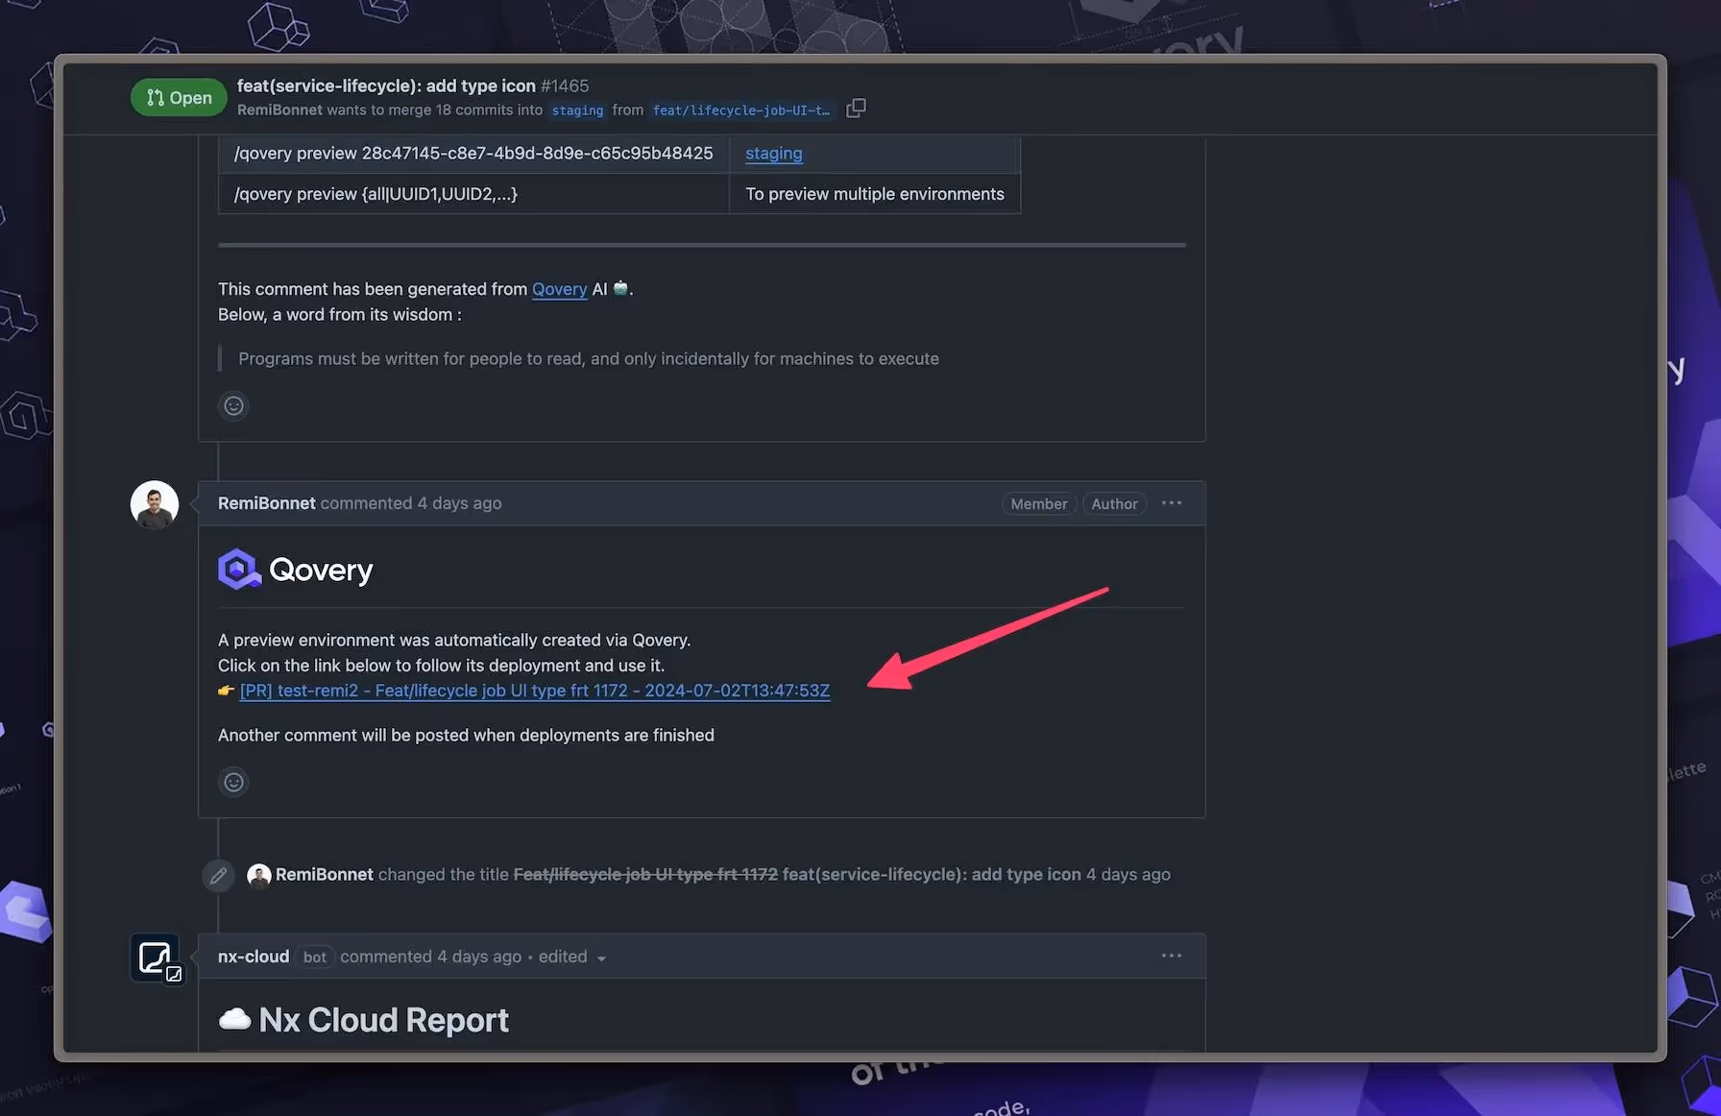Add a reaction to the Qovery preview comment
1721x1116 pixels.
click(x=232, y=782)
